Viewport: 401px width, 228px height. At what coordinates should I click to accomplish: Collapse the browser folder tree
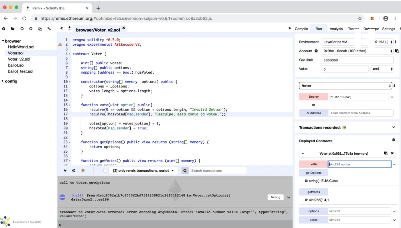(x=3, y=41)
